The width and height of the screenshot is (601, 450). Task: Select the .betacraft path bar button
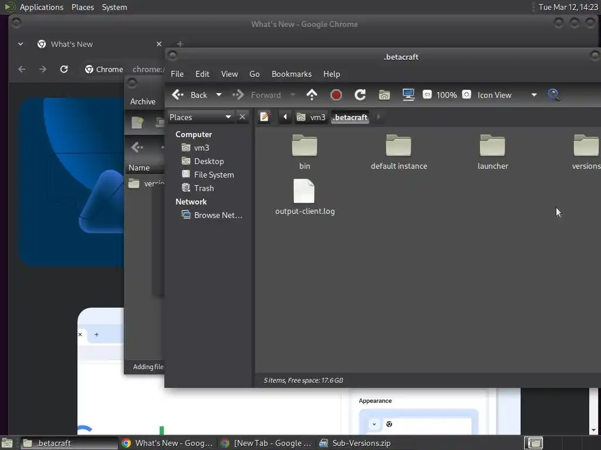pos(350,117)
